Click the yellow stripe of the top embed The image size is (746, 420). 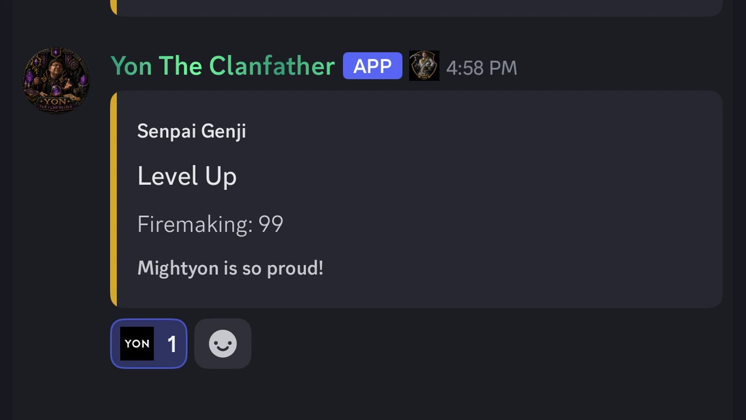coord(114,7)
